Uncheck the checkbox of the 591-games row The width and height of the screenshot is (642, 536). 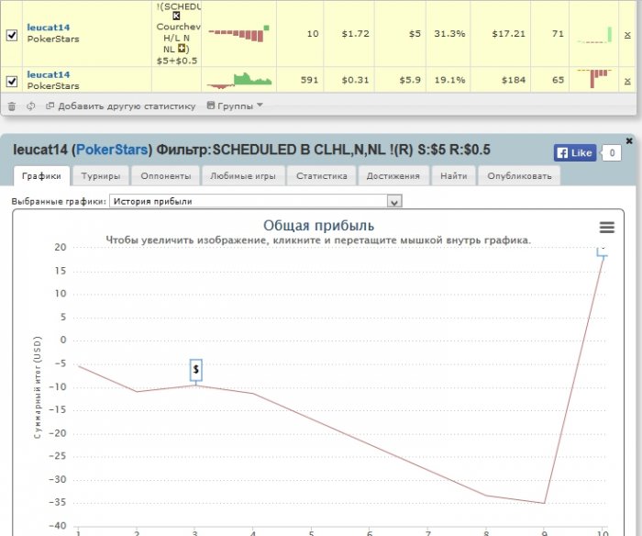(12, 81)
